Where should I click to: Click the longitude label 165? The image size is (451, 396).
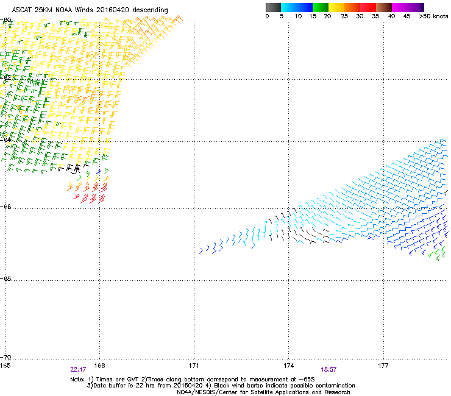click(5, 366)
